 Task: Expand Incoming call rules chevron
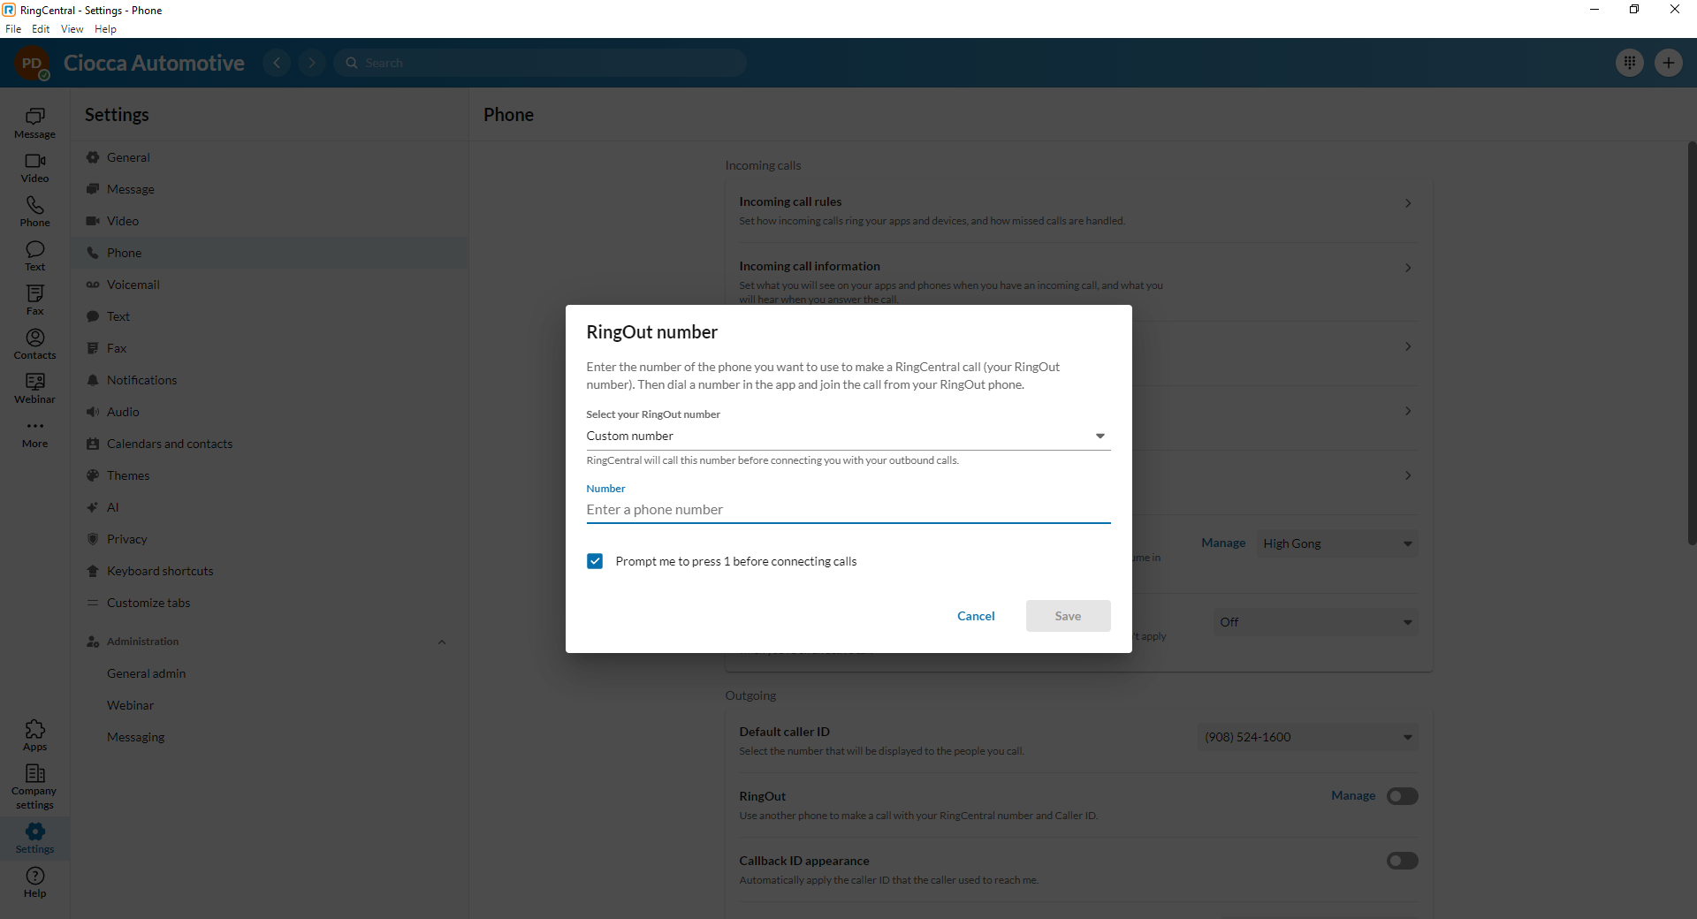coord(1408,203)
